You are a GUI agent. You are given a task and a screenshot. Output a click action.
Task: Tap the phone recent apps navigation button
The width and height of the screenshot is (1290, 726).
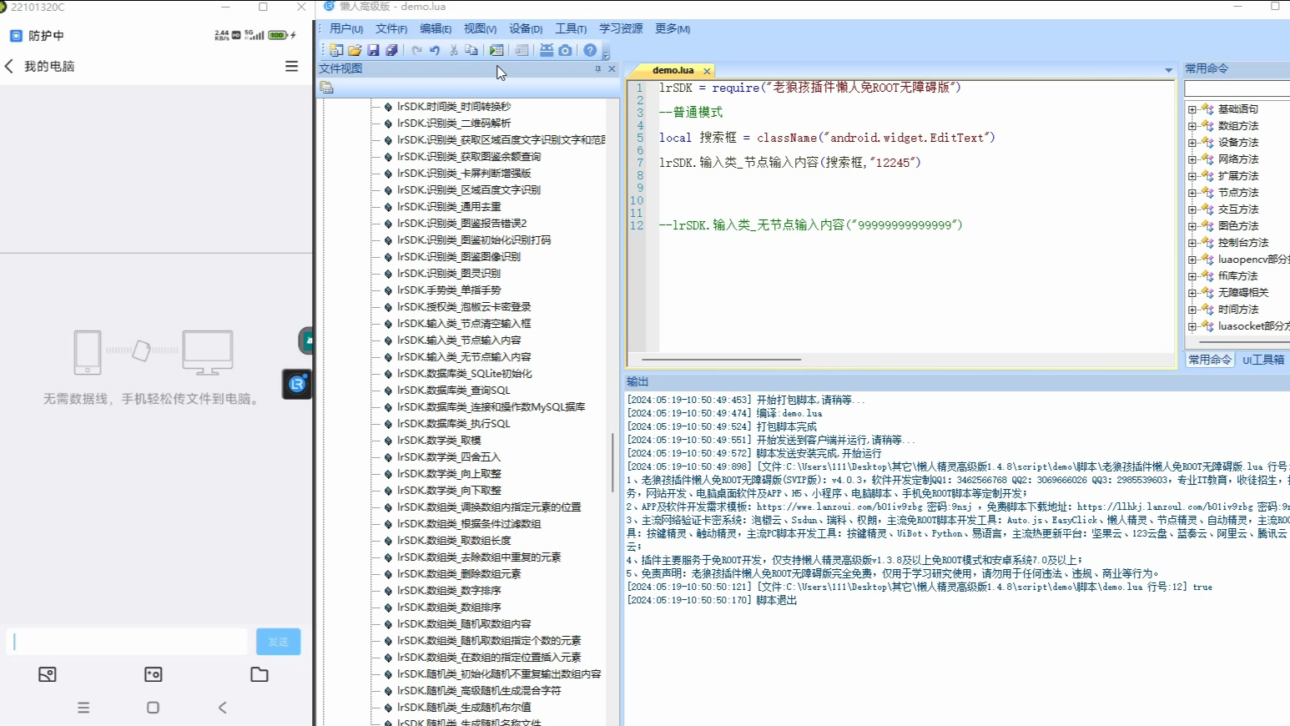point(83,708)
